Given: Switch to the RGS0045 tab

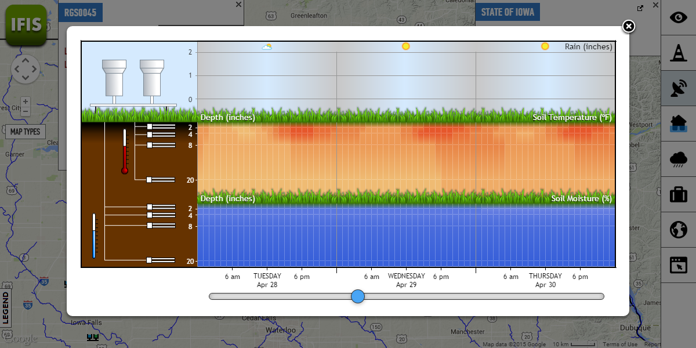Looking at the screenshot, I should pyautogui.click(x=81, y=12).
